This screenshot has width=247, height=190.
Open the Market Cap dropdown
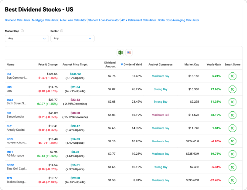click(27, 38)
